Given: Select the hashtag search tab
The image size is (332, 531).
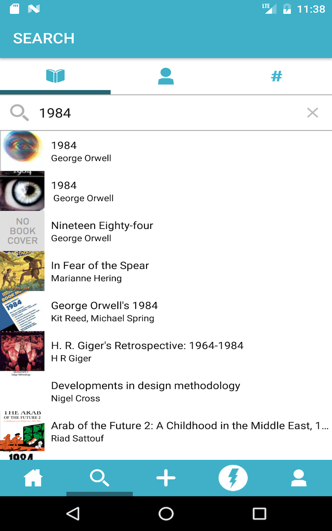Looking at the screenshot, I should pyautogui.click(x=276, y=76).
